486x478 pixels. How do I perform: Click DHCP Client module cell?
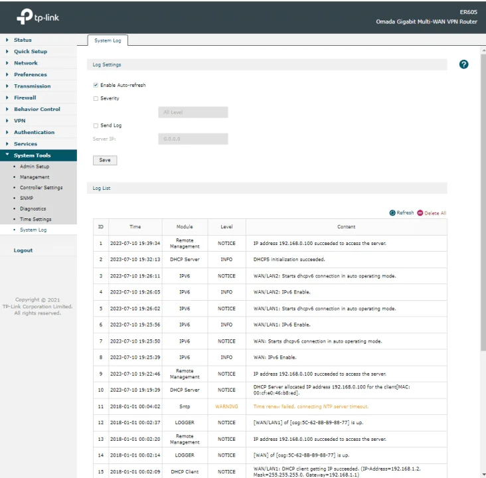[x=185, y=472]
